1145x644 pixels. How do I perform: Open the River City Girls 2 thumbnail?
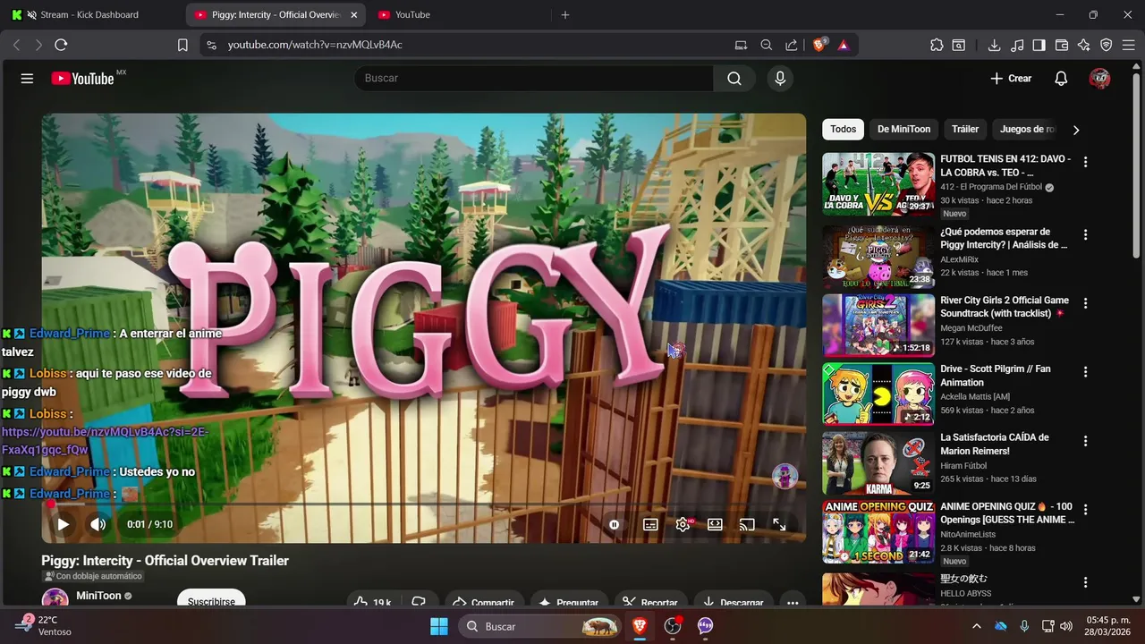(x=878, y=326)
